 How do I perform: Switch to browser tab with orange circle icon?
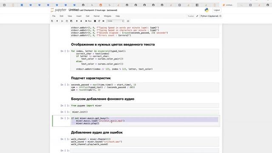(x=101, y=5)
